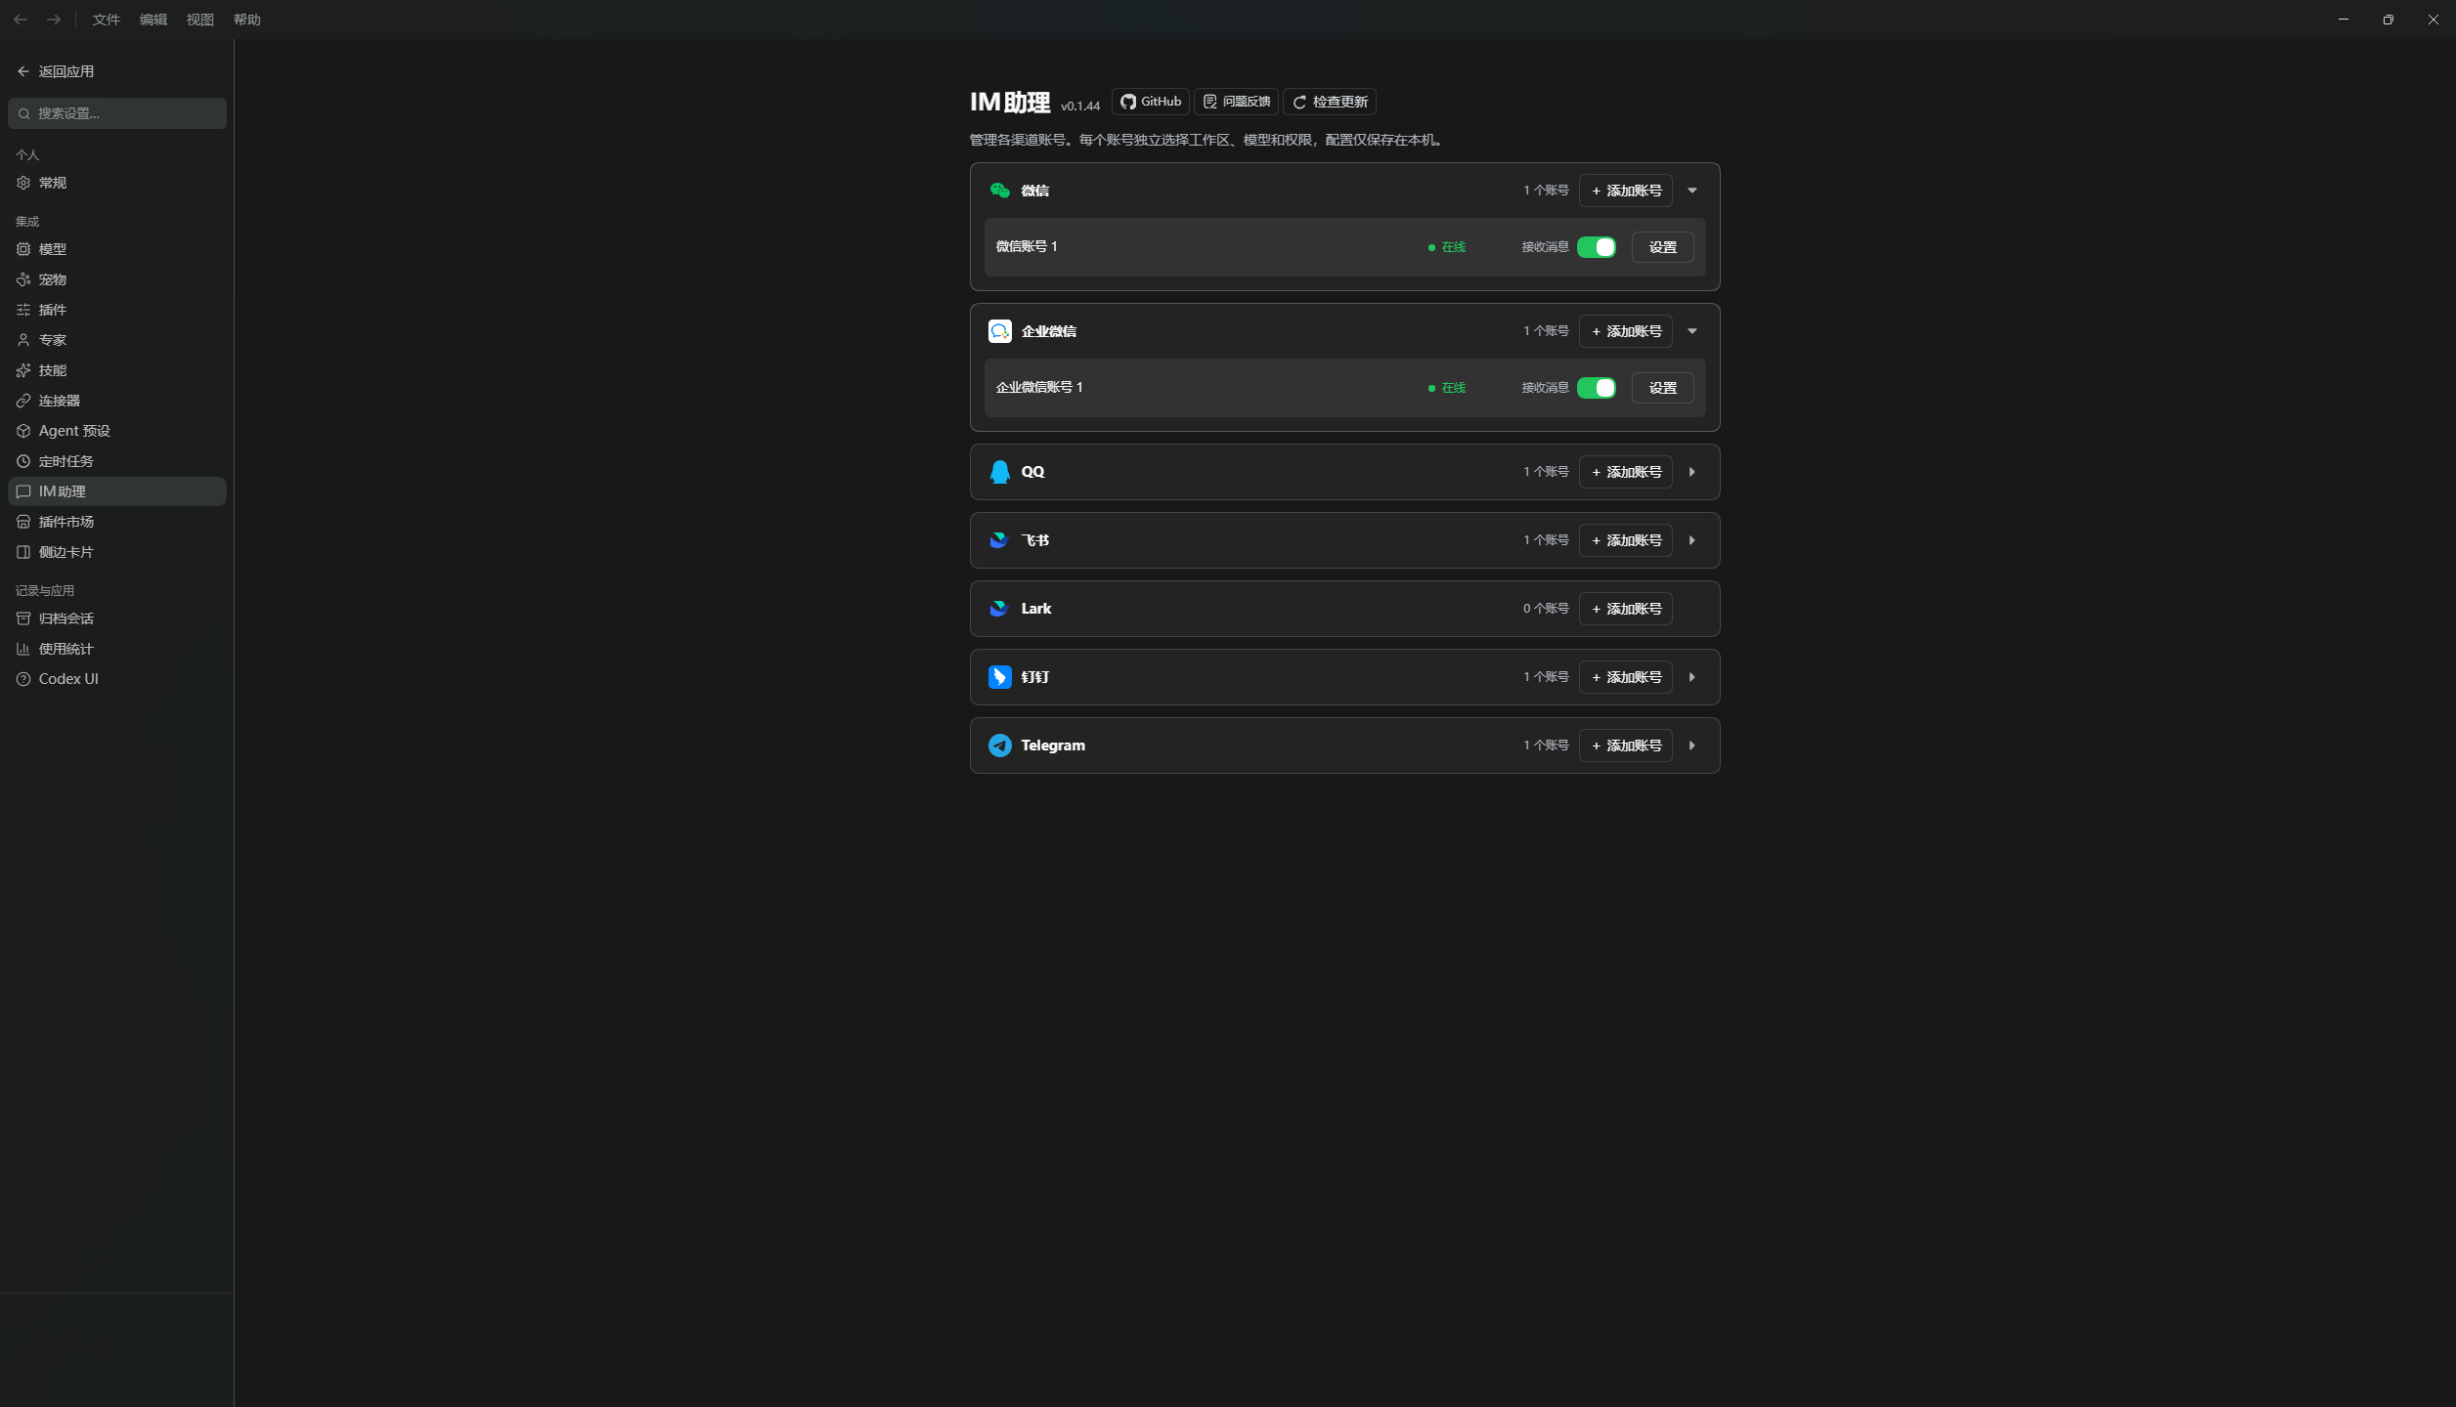Add an account to Lark
Image resolution: width=2456 pixels, height=1407 pixels.
click(1626, 609)
